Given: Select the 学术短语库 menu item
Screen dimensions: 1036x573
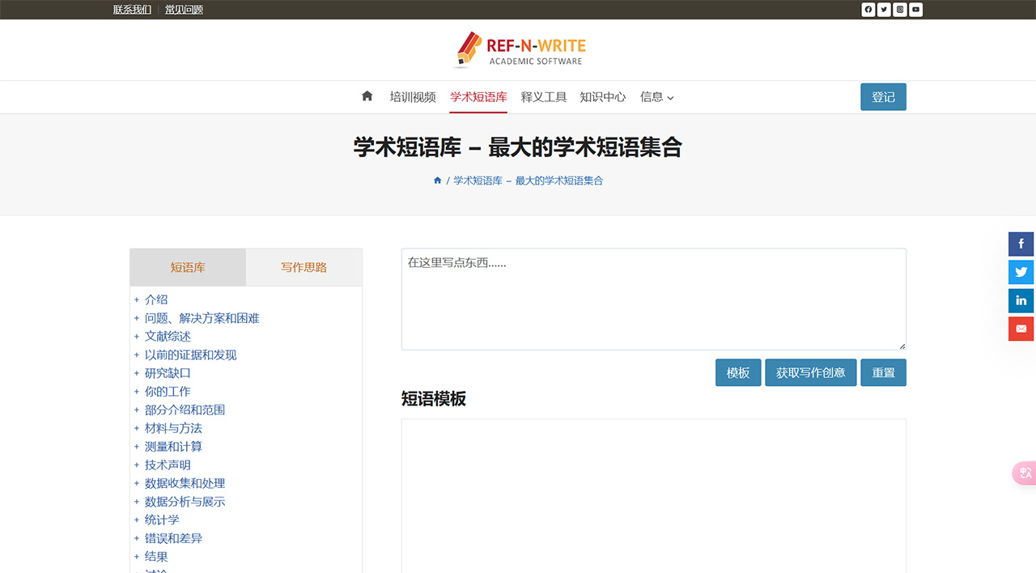Looking at the screenshot, I should (478, 95).
